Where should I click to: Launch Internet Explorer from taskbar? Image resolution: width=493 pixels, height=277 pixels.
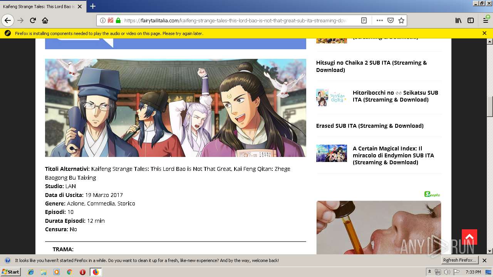[x=31, y=272]
